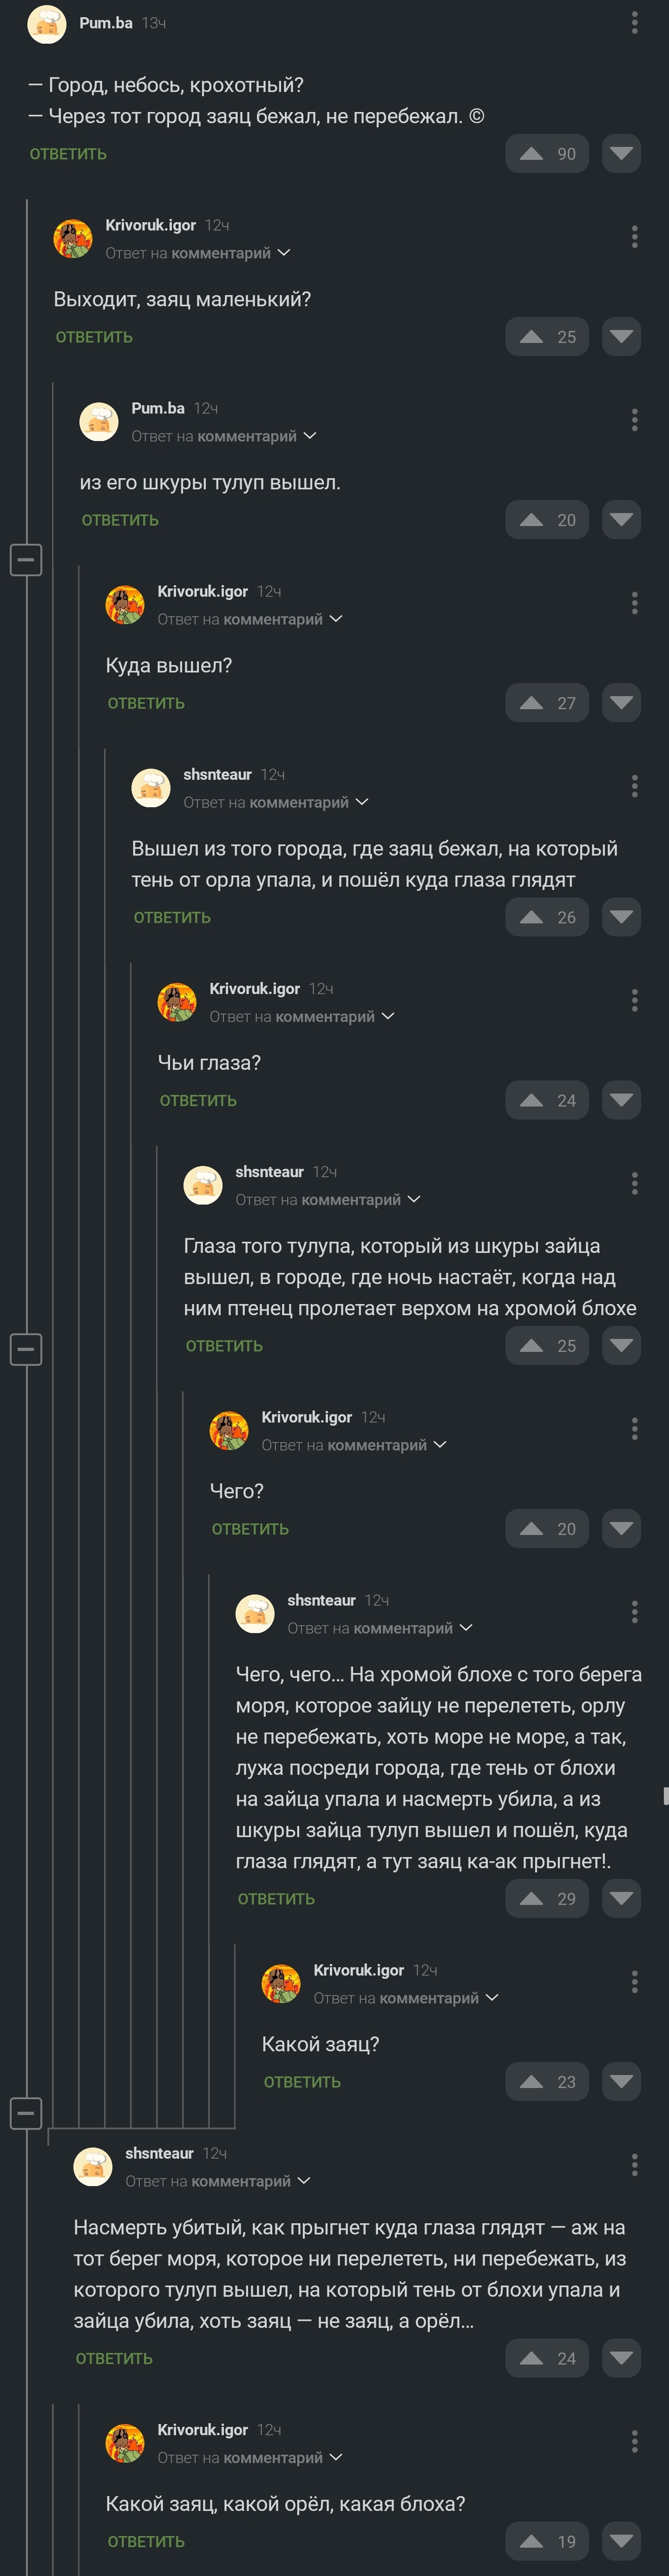The image size is (669, 2576).
Task: Click "ОТВЕТИТЬ" under Pum.ba's top comment
Action: click(68, 154)
